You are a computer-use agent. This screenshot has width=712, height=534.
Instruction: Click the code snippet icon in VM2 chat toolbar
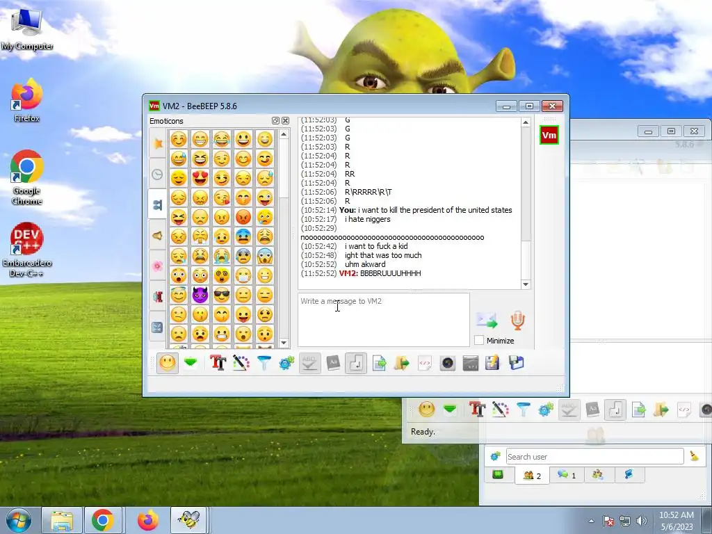click(x=425, y=363)
